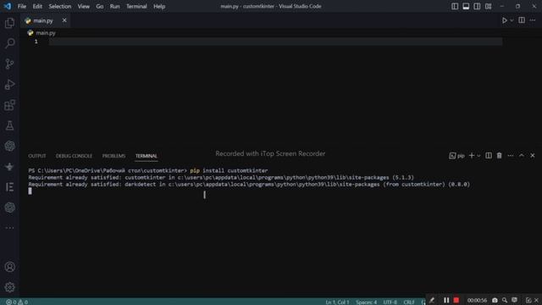Click in editor line 1
This screenshot has width=542, height=305.
(x=275, y=42)
